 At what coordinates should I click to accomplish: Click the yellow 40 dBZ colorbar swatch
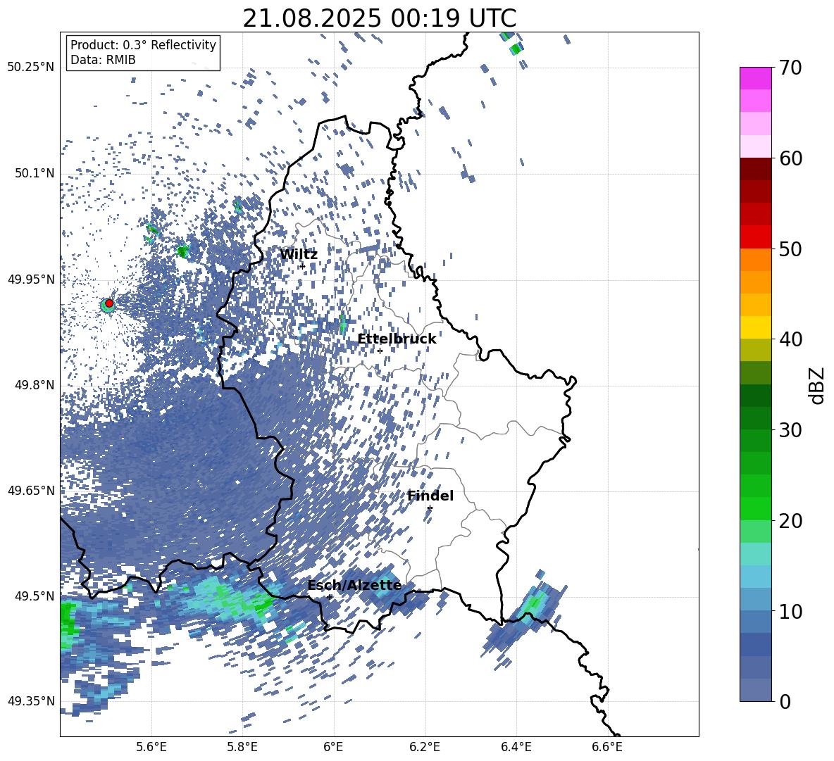[x=755, y=327]
